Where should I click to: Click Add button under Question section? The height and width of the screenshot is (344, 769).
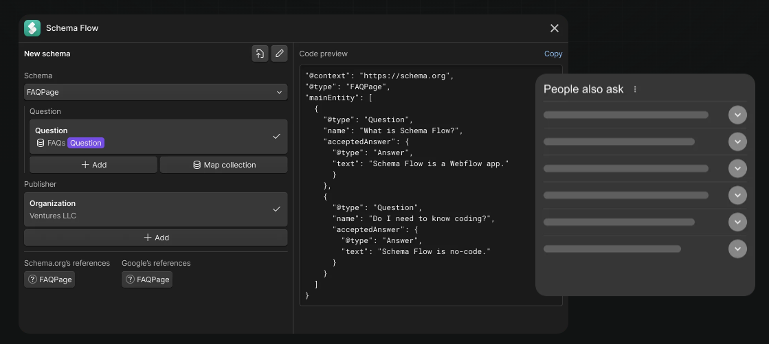pyautogui.click(x=93, y=165)
